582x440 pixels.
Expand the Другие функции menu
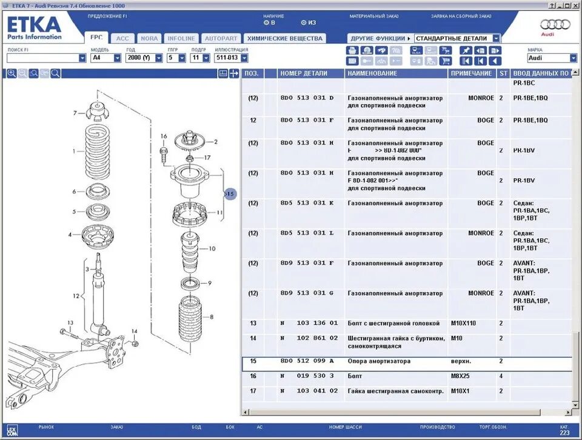pos(380,38)
